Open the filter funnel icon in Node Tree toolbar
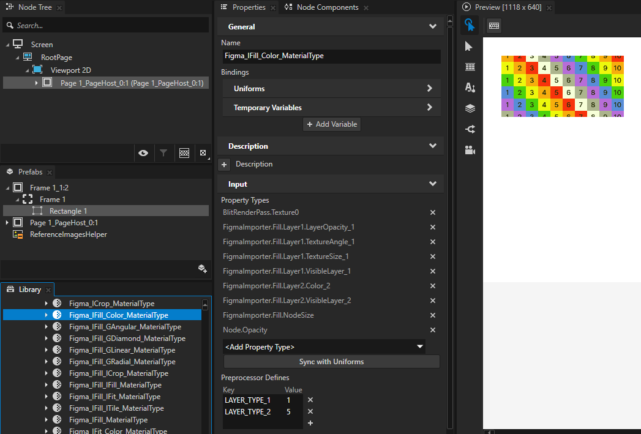Image resolution: width=641 pixels, height=434 pixels. click(x=164, y=153)
